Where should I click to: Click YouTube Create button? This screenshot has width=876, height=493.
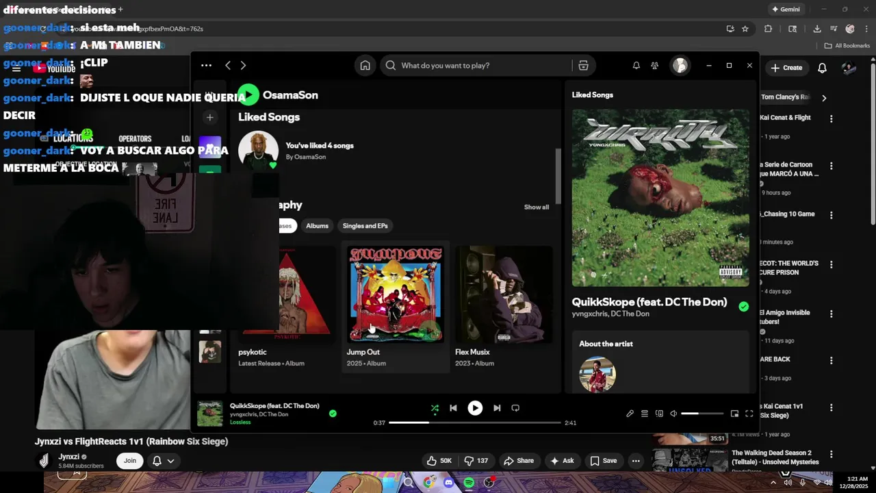click(786, 68)
